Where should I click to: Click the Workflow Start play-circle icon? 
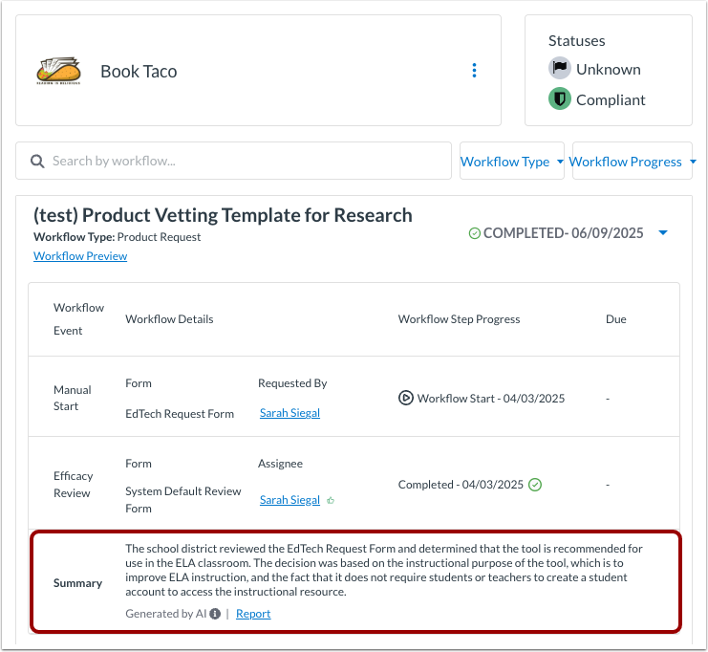coord(405,398)
